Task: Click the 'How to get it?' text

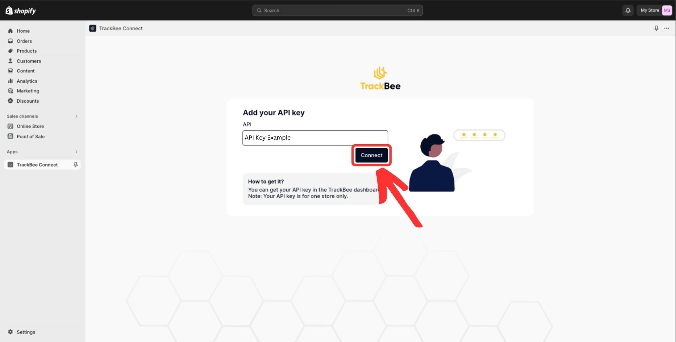Action: (x=266, y=181)
